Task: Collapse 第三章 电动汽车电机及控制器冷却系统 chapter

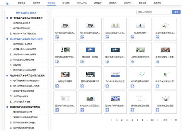Action: (7, 75)
